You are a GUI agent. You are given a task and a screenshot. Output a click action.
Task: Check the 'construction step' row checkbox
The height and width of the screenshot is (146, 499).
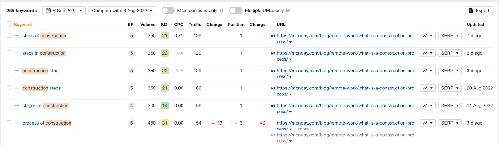(9, 71)
